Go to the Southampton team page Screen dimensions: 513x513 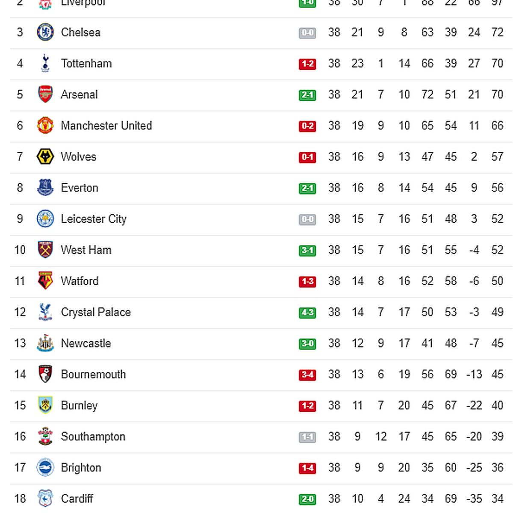[x=93, y=436]
